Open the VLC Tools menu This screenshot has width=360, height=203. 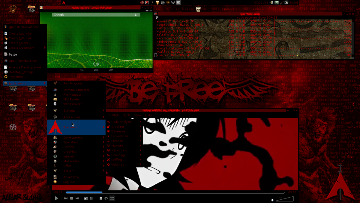[x=127, y=115]
